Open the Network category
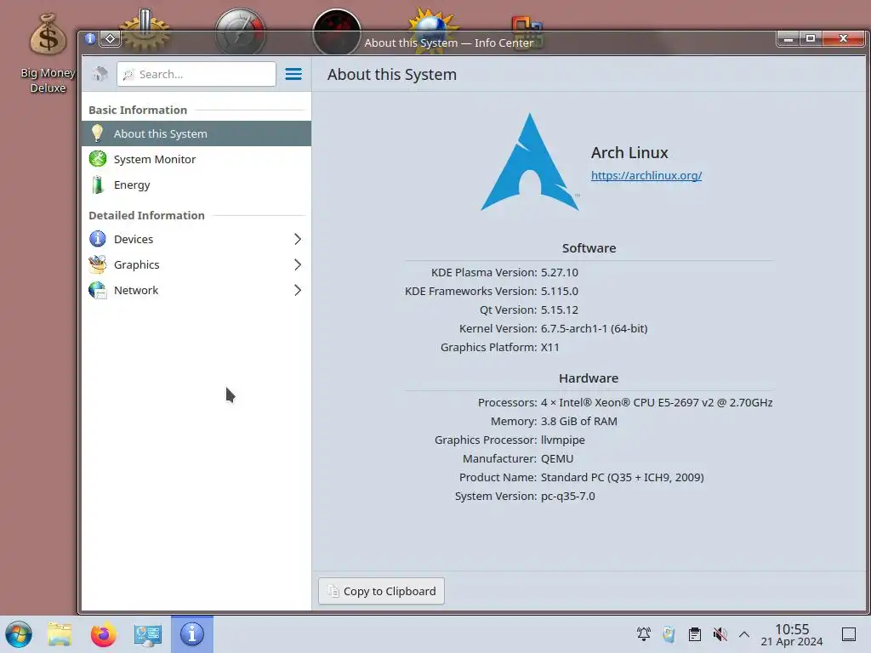This screenshot has width=871, height=653. (196, 291)
